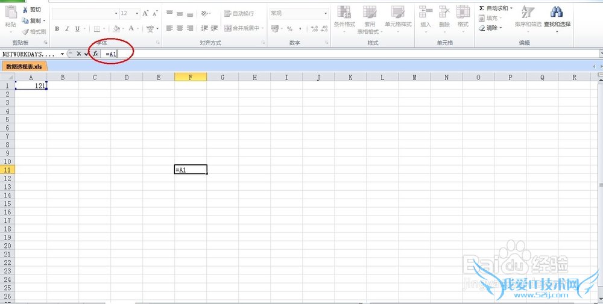The width and height of the screenshot is (603, 304).
Task: Select Middle Align icon
Action: (180, 13)
